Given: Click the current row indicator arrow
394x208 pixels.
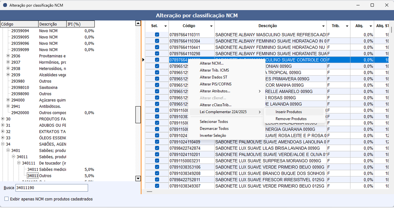Looking at the screenshot, I should pyautogui.click(x=143, y=60).
